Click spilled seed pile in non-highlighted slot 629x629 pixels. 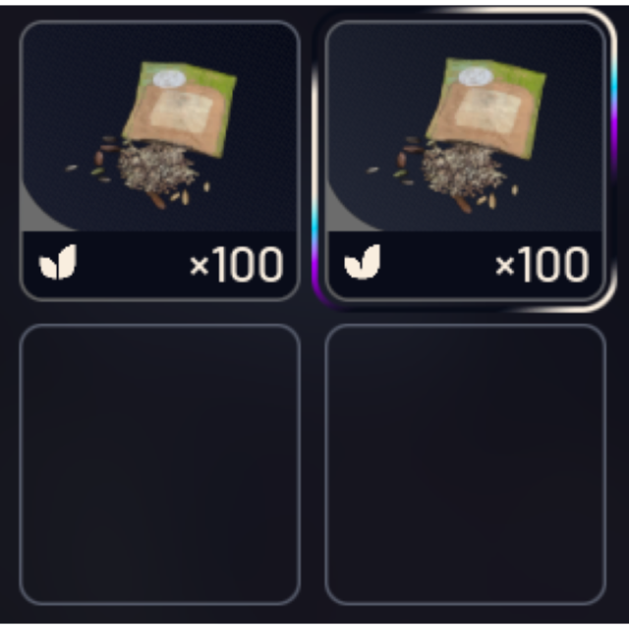(158, 168)
